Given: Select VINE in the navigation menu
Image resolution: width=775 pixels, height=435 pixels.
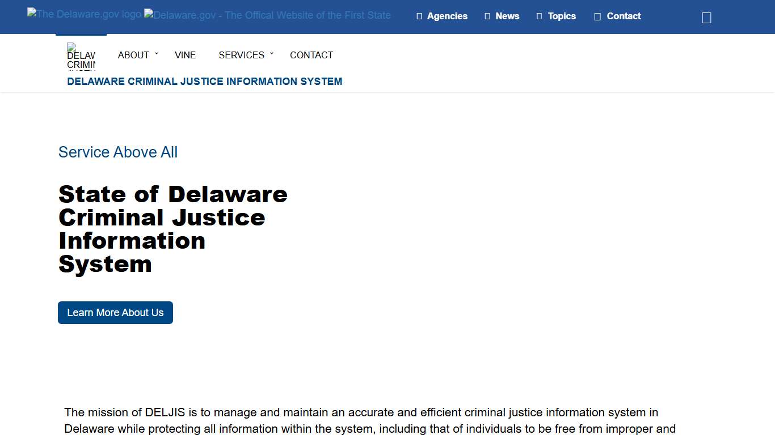Looking at the screenshot, I should (185, 55).
